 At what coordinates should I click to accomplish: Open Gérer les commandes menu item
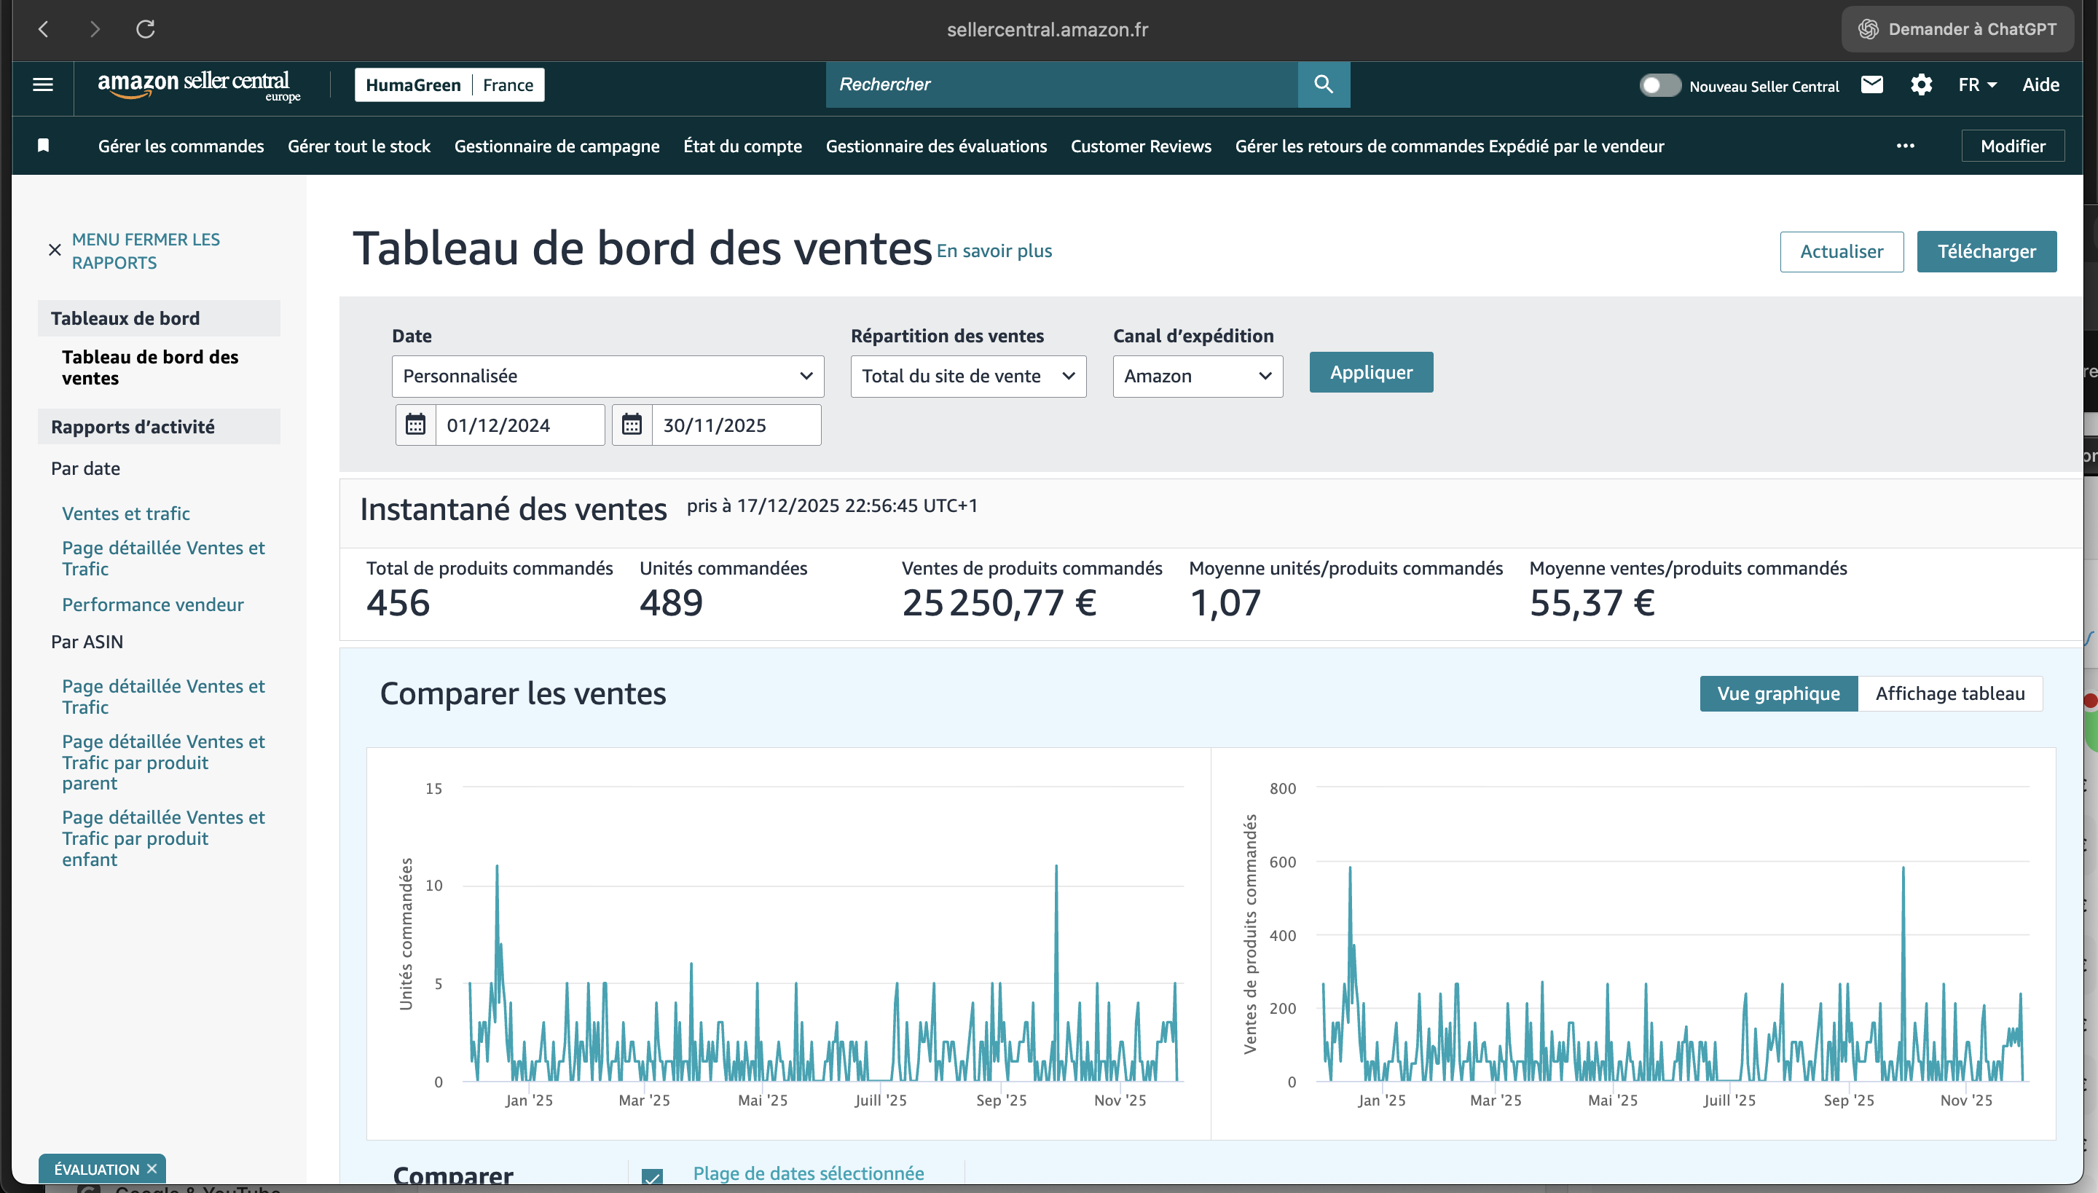coord(181,146)
